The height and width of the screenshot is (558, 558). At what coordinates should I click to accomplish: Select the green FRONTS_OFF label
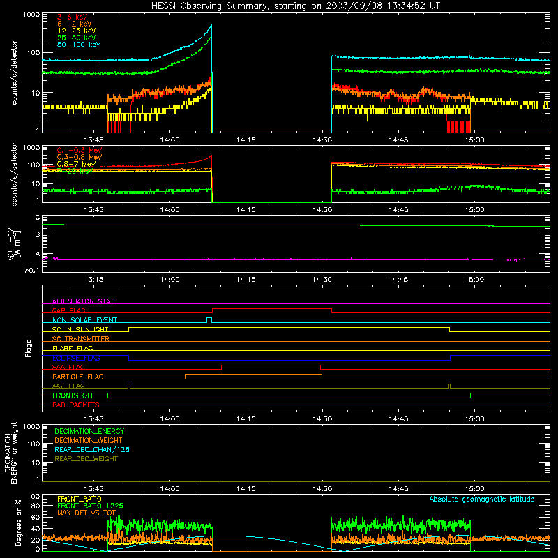coord(73,395)
